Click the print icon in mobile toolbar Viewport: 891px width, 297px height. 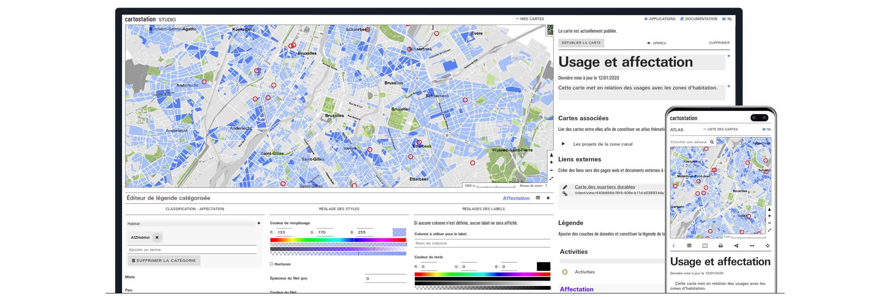pos(720,246)
